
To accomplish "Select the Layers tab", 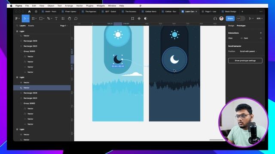I will [23, 26].
